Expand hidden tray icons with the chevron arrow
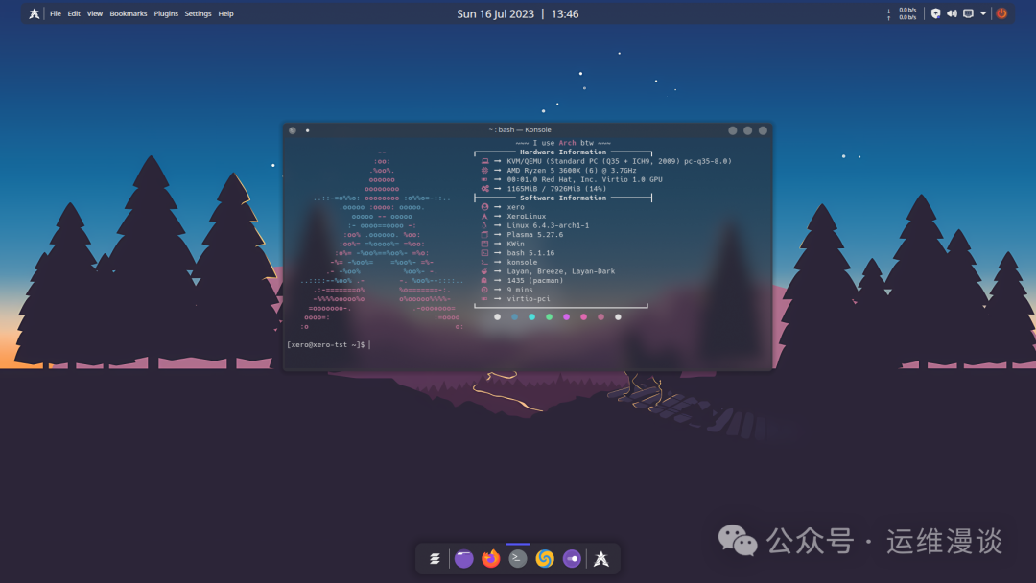Image resolution: width=1036 pixels, height=583 pixels. point(984,12)
